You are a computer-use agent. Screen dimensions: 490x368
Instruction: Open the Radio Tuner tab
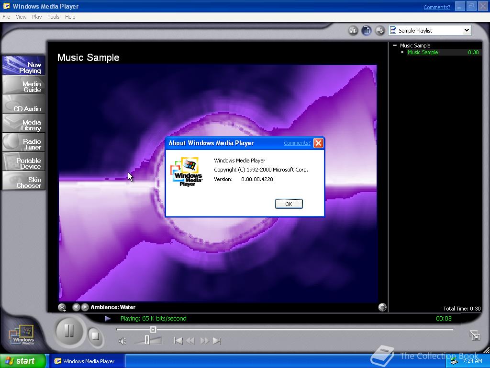[x=24, y=142]
